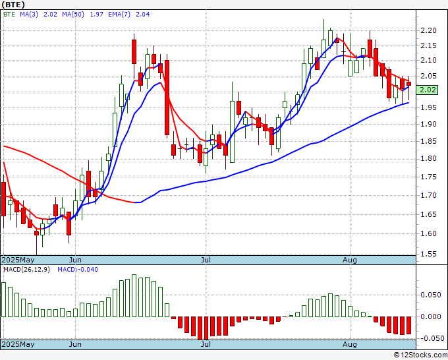Click the 2.15 price axis label

[x=428, y=45]
